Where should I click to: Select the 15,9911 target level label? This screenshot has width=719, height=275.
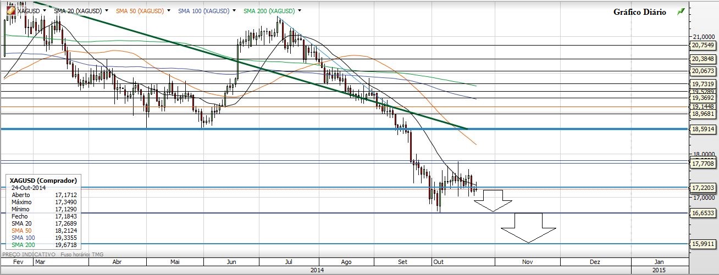(703, 243)
